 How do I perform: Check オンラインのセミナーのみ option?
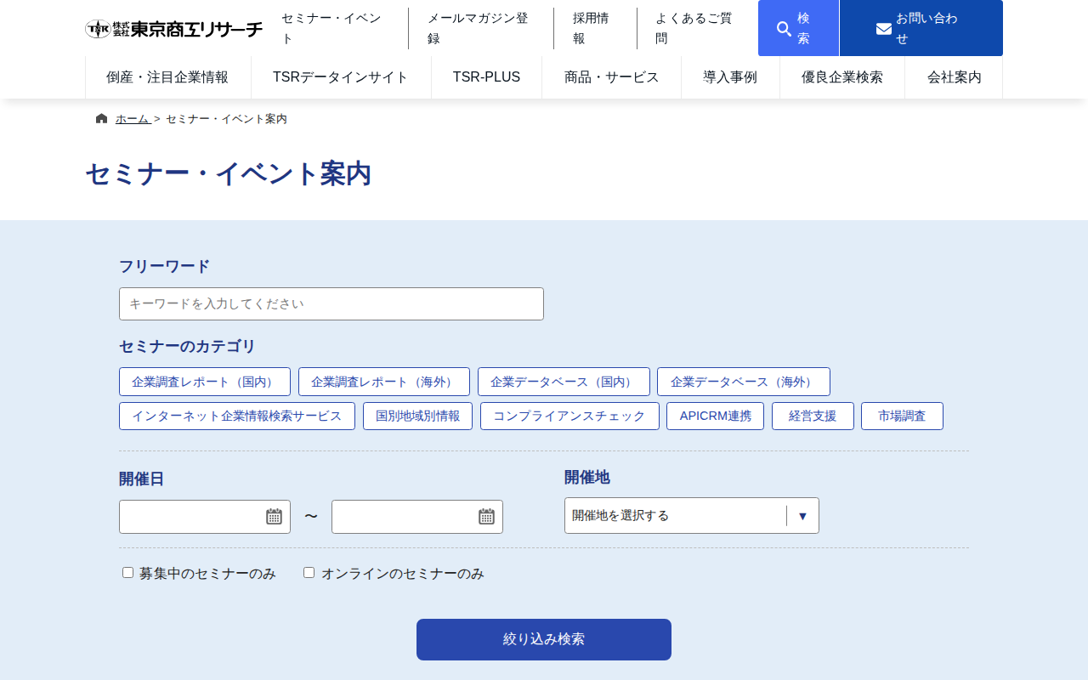pyautogui.click(x=308, y=570)
